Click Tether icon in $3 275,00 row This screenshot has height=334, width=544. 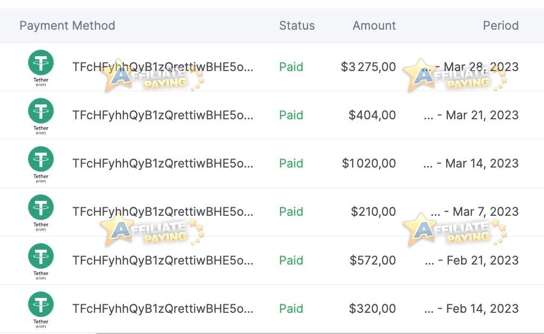[40, 63]
